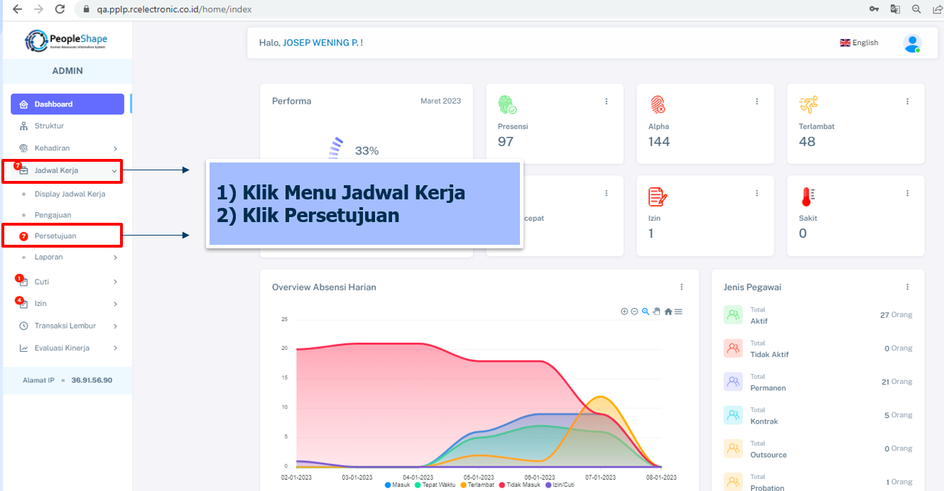
Task: Go to Struktur in the sidebar
Action: 49,126
